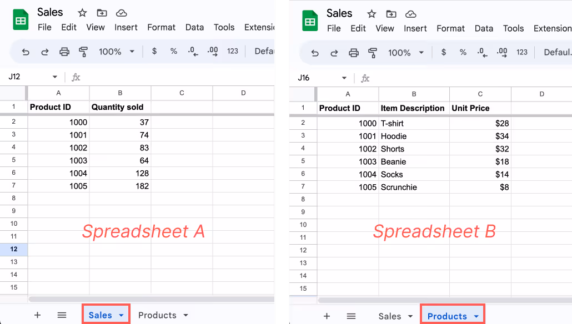Screen dimensions: 572x324
Task: Print Spreadsheet B using printer icon
Action: tap(354, 53)
